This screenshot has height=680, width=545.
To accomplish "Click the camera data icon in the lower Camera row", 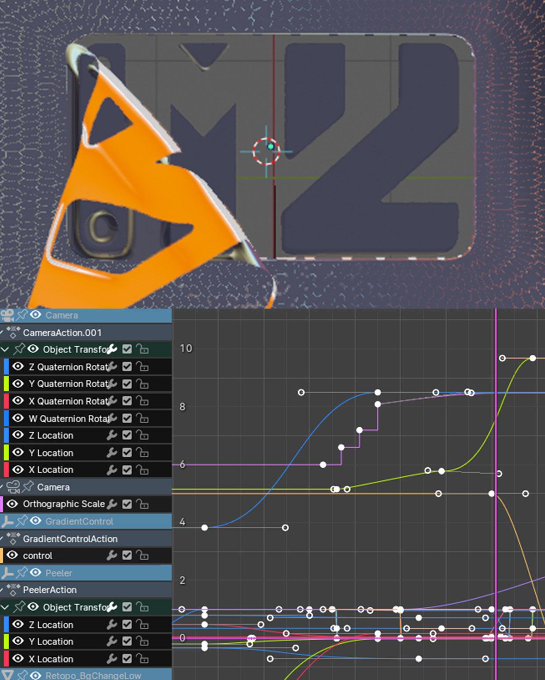I will click(13, 487).
